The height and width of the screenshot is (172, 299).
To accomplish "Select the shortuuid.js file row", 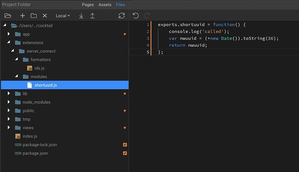I will click(65, 85).
